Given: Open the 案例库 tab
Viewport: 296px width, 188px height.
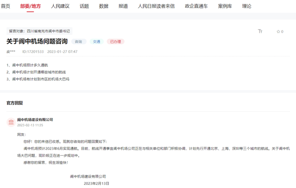Looking at the screenshot, I should (225, 6).
